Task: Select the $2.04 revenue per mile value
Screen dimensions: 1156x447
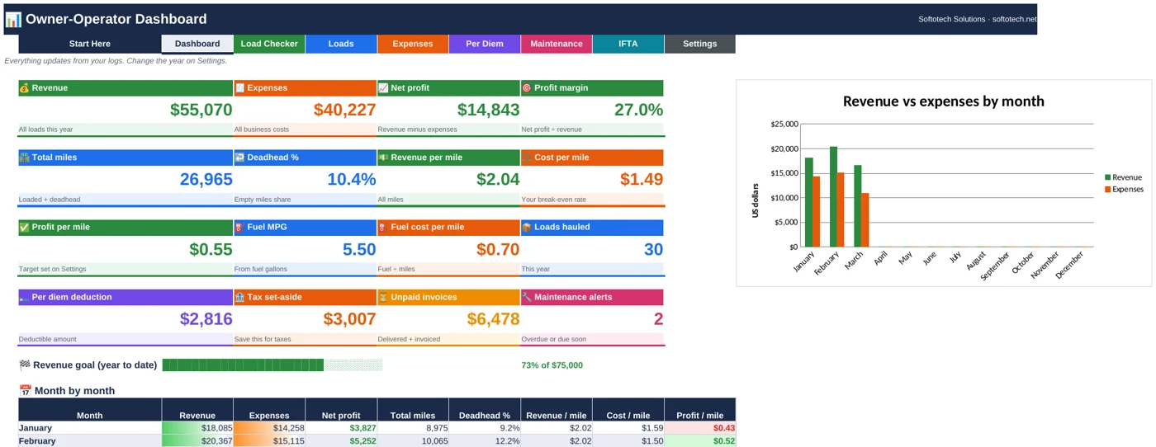Action: 498,179
